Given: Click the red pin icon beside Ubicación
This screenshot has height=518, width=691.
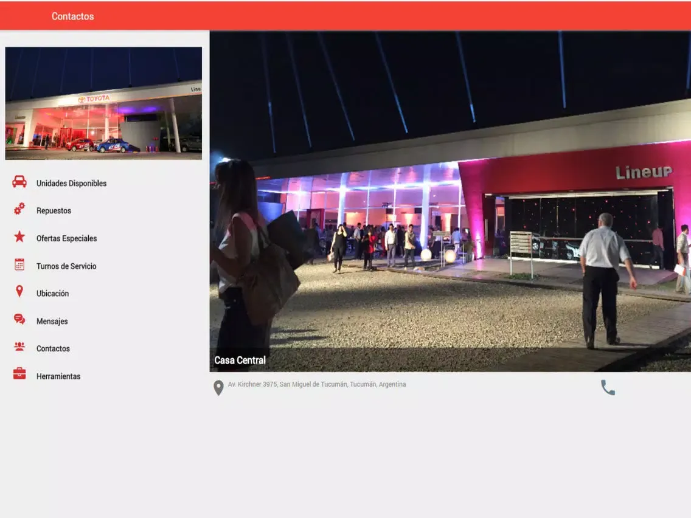Looking at the screenshot, I should [19, 291].
